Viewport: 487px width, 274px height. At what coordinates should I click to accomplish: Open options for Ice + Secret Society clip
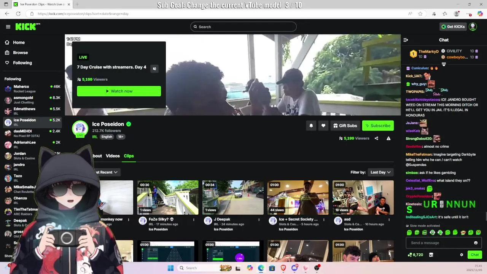coord(324,220)
